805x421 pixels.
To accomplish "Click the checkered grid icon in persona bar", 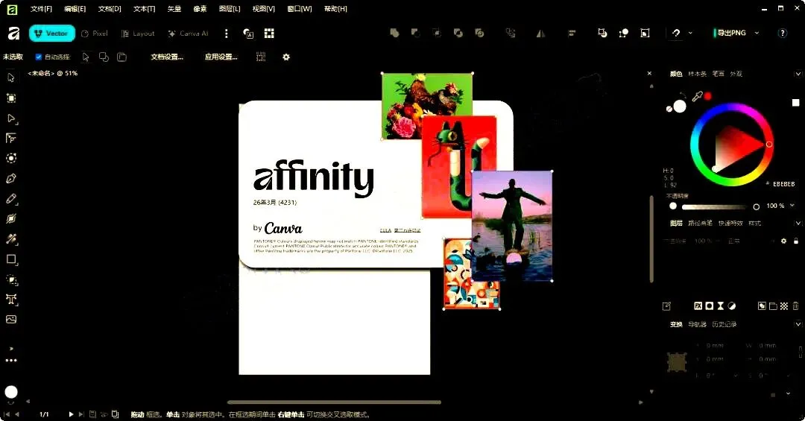I will click(269, 34).
